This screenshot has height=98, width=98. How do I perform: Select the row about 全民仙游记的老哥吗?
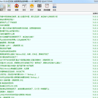[49, 51]
